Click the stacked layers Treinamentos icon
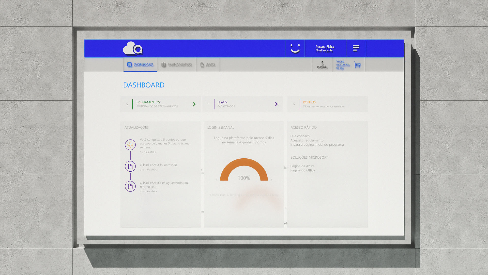Screen dimensions: 488x275 click(x=164, y=65)
